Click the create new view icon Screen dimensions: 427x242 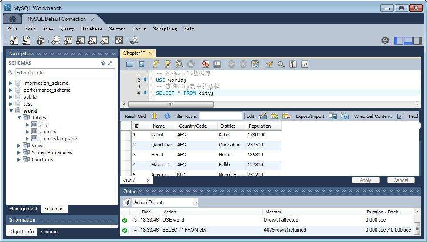pos(80,40)
